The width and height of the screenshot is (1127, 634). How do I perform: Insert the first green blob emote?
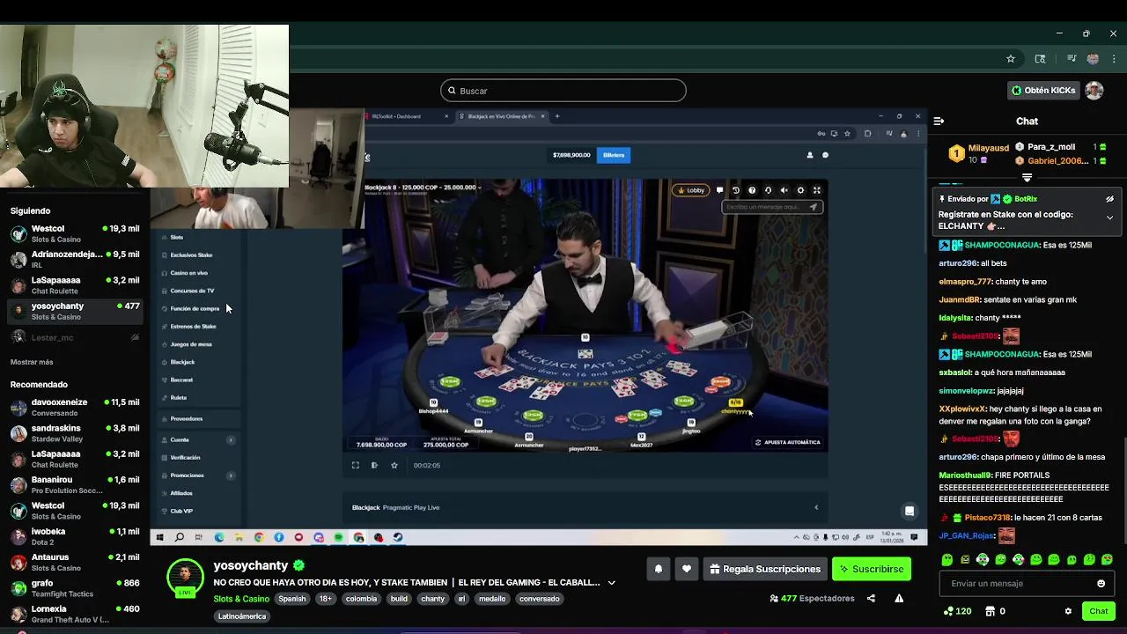947,559
